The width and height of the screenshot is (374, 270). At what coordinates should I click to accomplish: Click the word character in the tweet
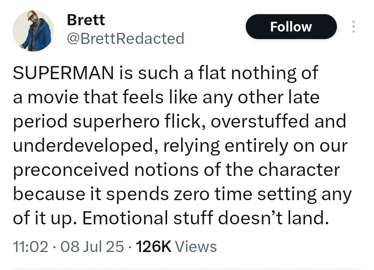coord(299,170)
